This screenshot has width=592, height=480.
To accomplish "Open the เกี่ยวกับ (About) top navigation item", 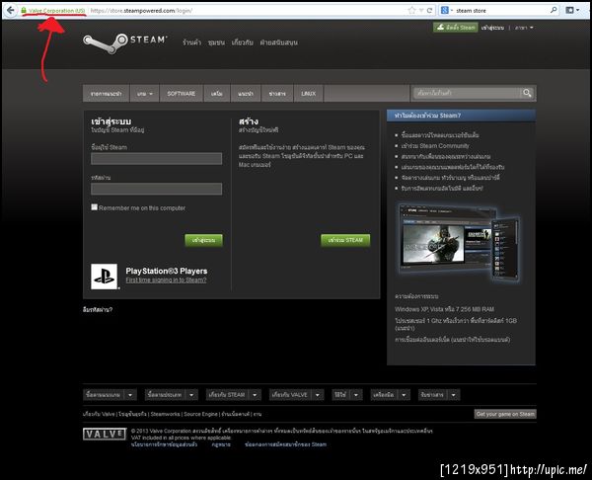I will coord(243,42).
